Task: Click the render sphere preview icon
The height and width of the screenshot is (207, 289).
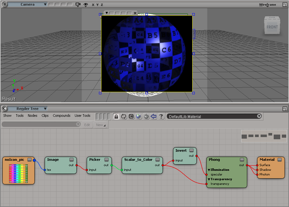Action: coord(139,116)
